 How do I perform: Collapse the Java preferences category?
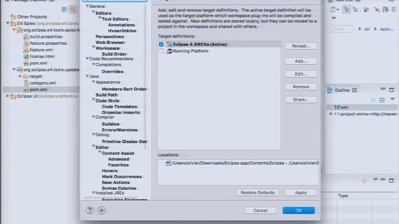(87, 76)
